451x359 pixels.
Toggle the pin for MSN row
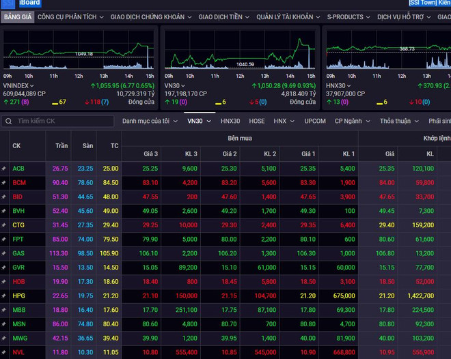point(4,324)
